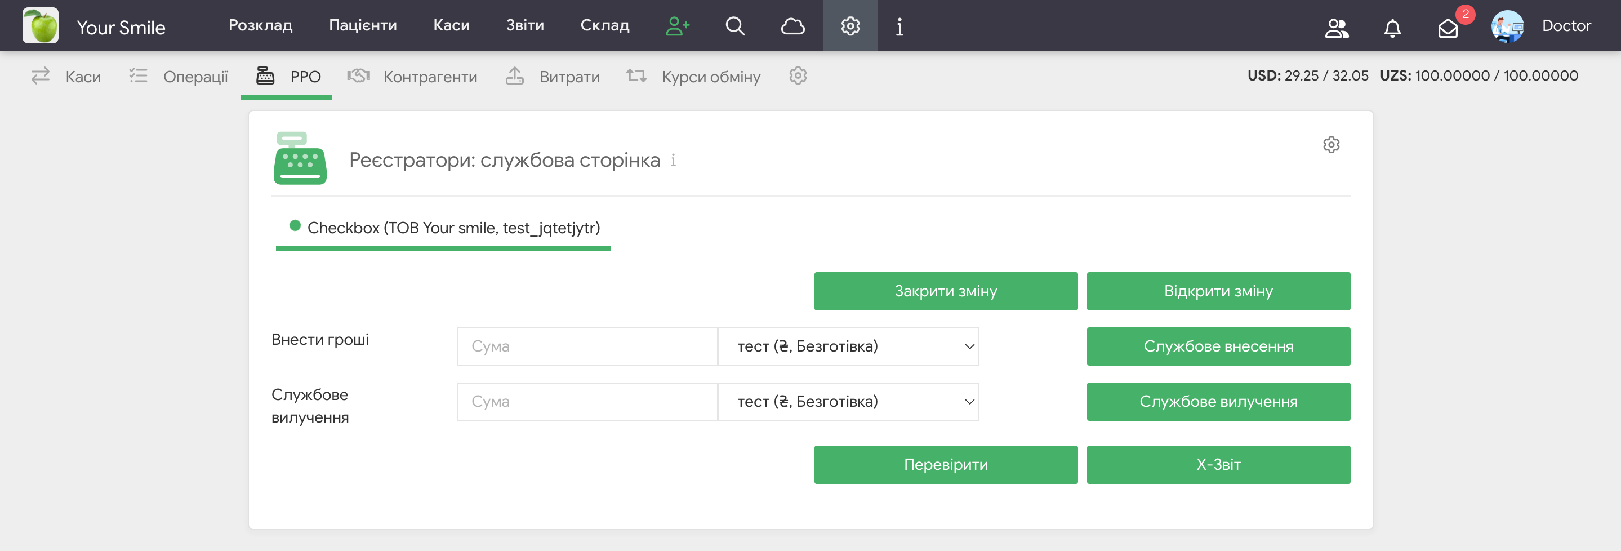The width and height of the screenshot is (1621, 551).
Task: Click the cloud icon in header
Action: 793,26
